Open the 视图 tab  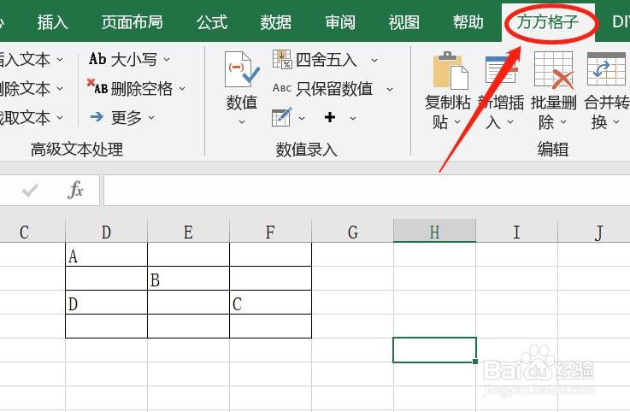(x=403, y=22)
